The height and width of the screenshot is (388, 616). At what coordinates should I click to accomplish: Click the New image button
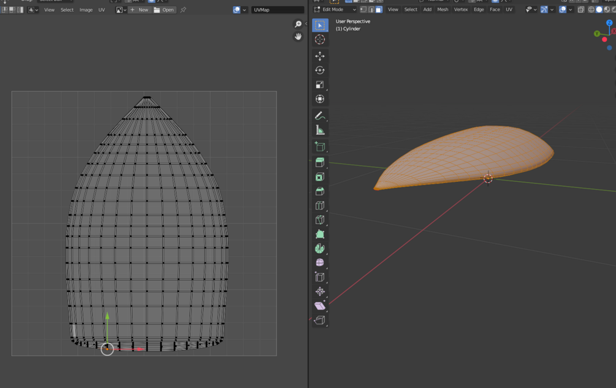click(139, 10)
